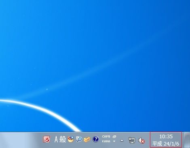Change IME conversion mode 般
This screenshot has width=190, height=148.
click(63, 139)
